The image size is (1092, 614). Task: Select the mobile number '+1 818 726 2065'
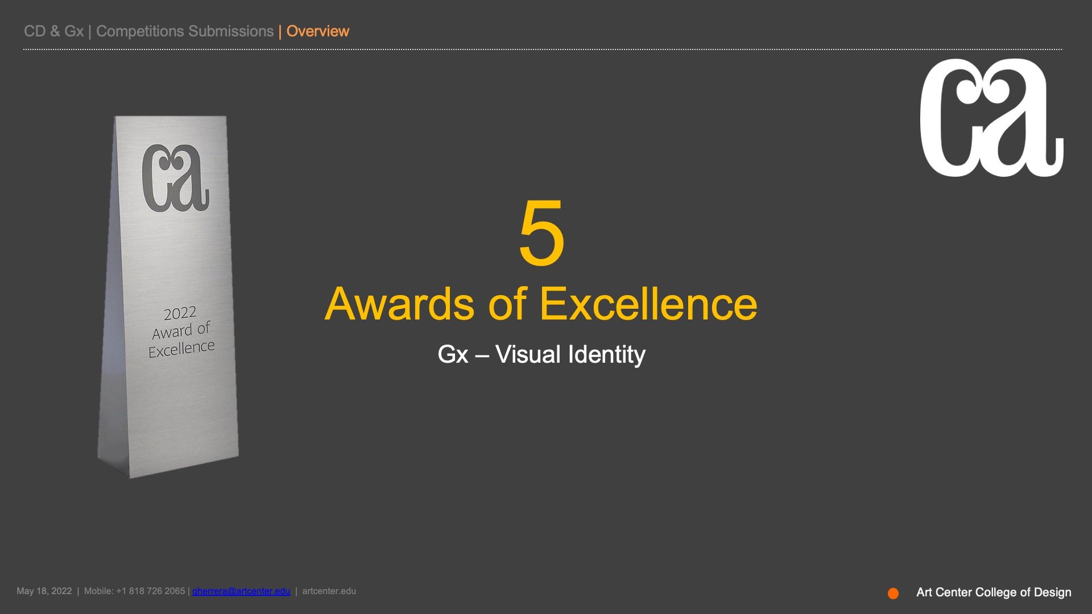coord(151,591)
